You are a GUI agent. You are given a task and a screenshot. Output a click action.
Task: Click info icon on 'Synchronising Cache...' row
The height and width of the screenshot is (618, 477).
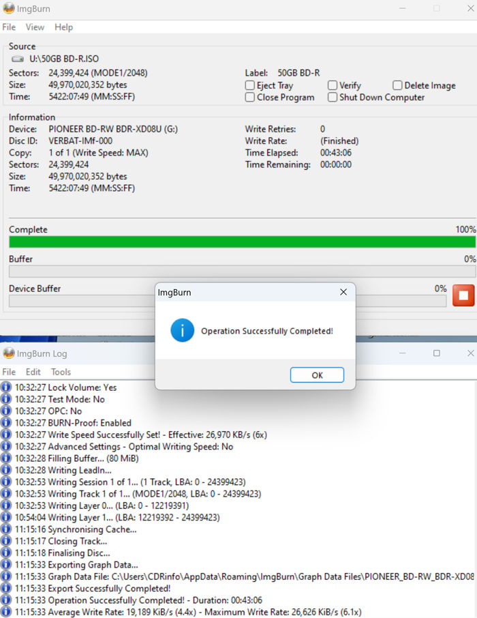(6, 529)
